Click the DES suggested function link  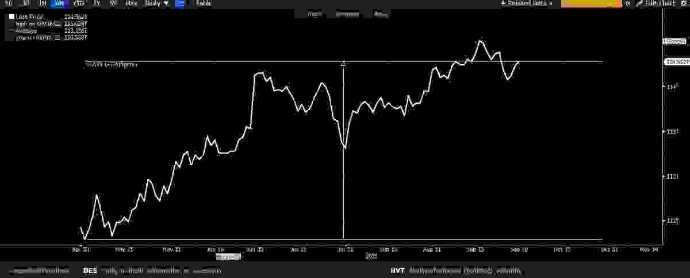point(90,271)
